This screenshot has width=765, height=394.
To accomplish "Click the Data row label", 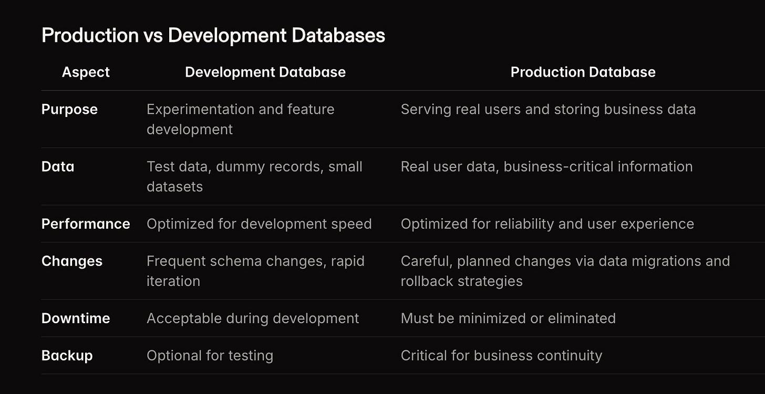I will coord(58,167).
